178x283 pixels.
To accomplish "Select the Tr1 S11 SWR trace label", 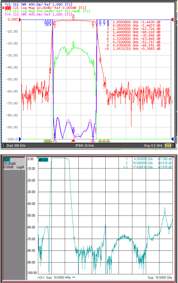I will click(x=39, y=4).
